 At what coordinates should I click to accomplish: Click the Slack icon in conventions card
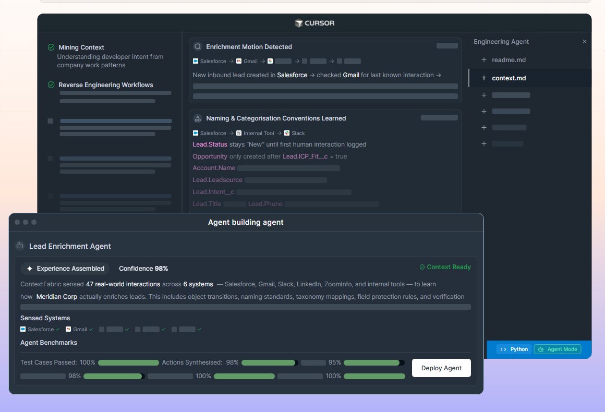coord(287,133)
